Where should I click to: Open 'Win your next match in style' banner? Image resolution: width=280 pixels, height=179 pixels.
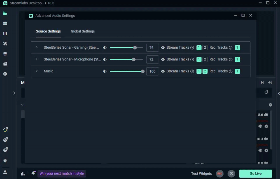point(62,173)
